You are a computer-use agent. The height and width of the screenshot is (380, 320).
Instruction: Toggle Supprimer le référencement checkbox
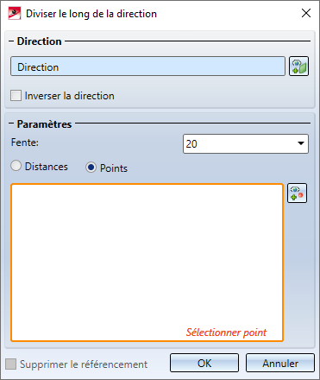coord(10,364)
